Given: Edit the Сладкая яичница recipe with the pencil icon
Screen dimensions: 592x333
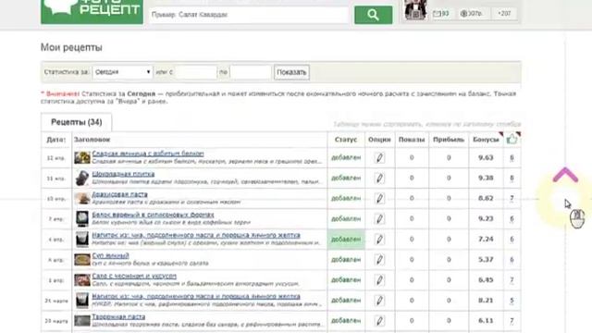Looking at the screenshot, I should tap(380, 157).
